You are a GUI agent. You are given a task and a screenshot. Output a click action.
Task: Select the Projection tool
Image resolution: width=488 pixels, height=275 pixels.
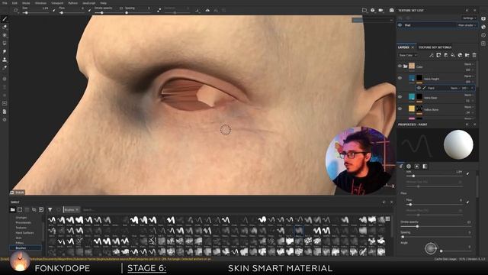pos(5,35)
